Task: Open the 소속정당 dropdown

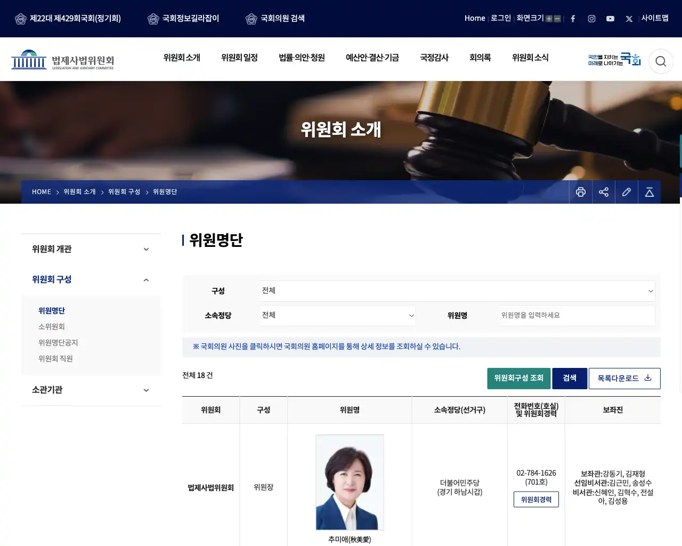Action: [338, 316]
